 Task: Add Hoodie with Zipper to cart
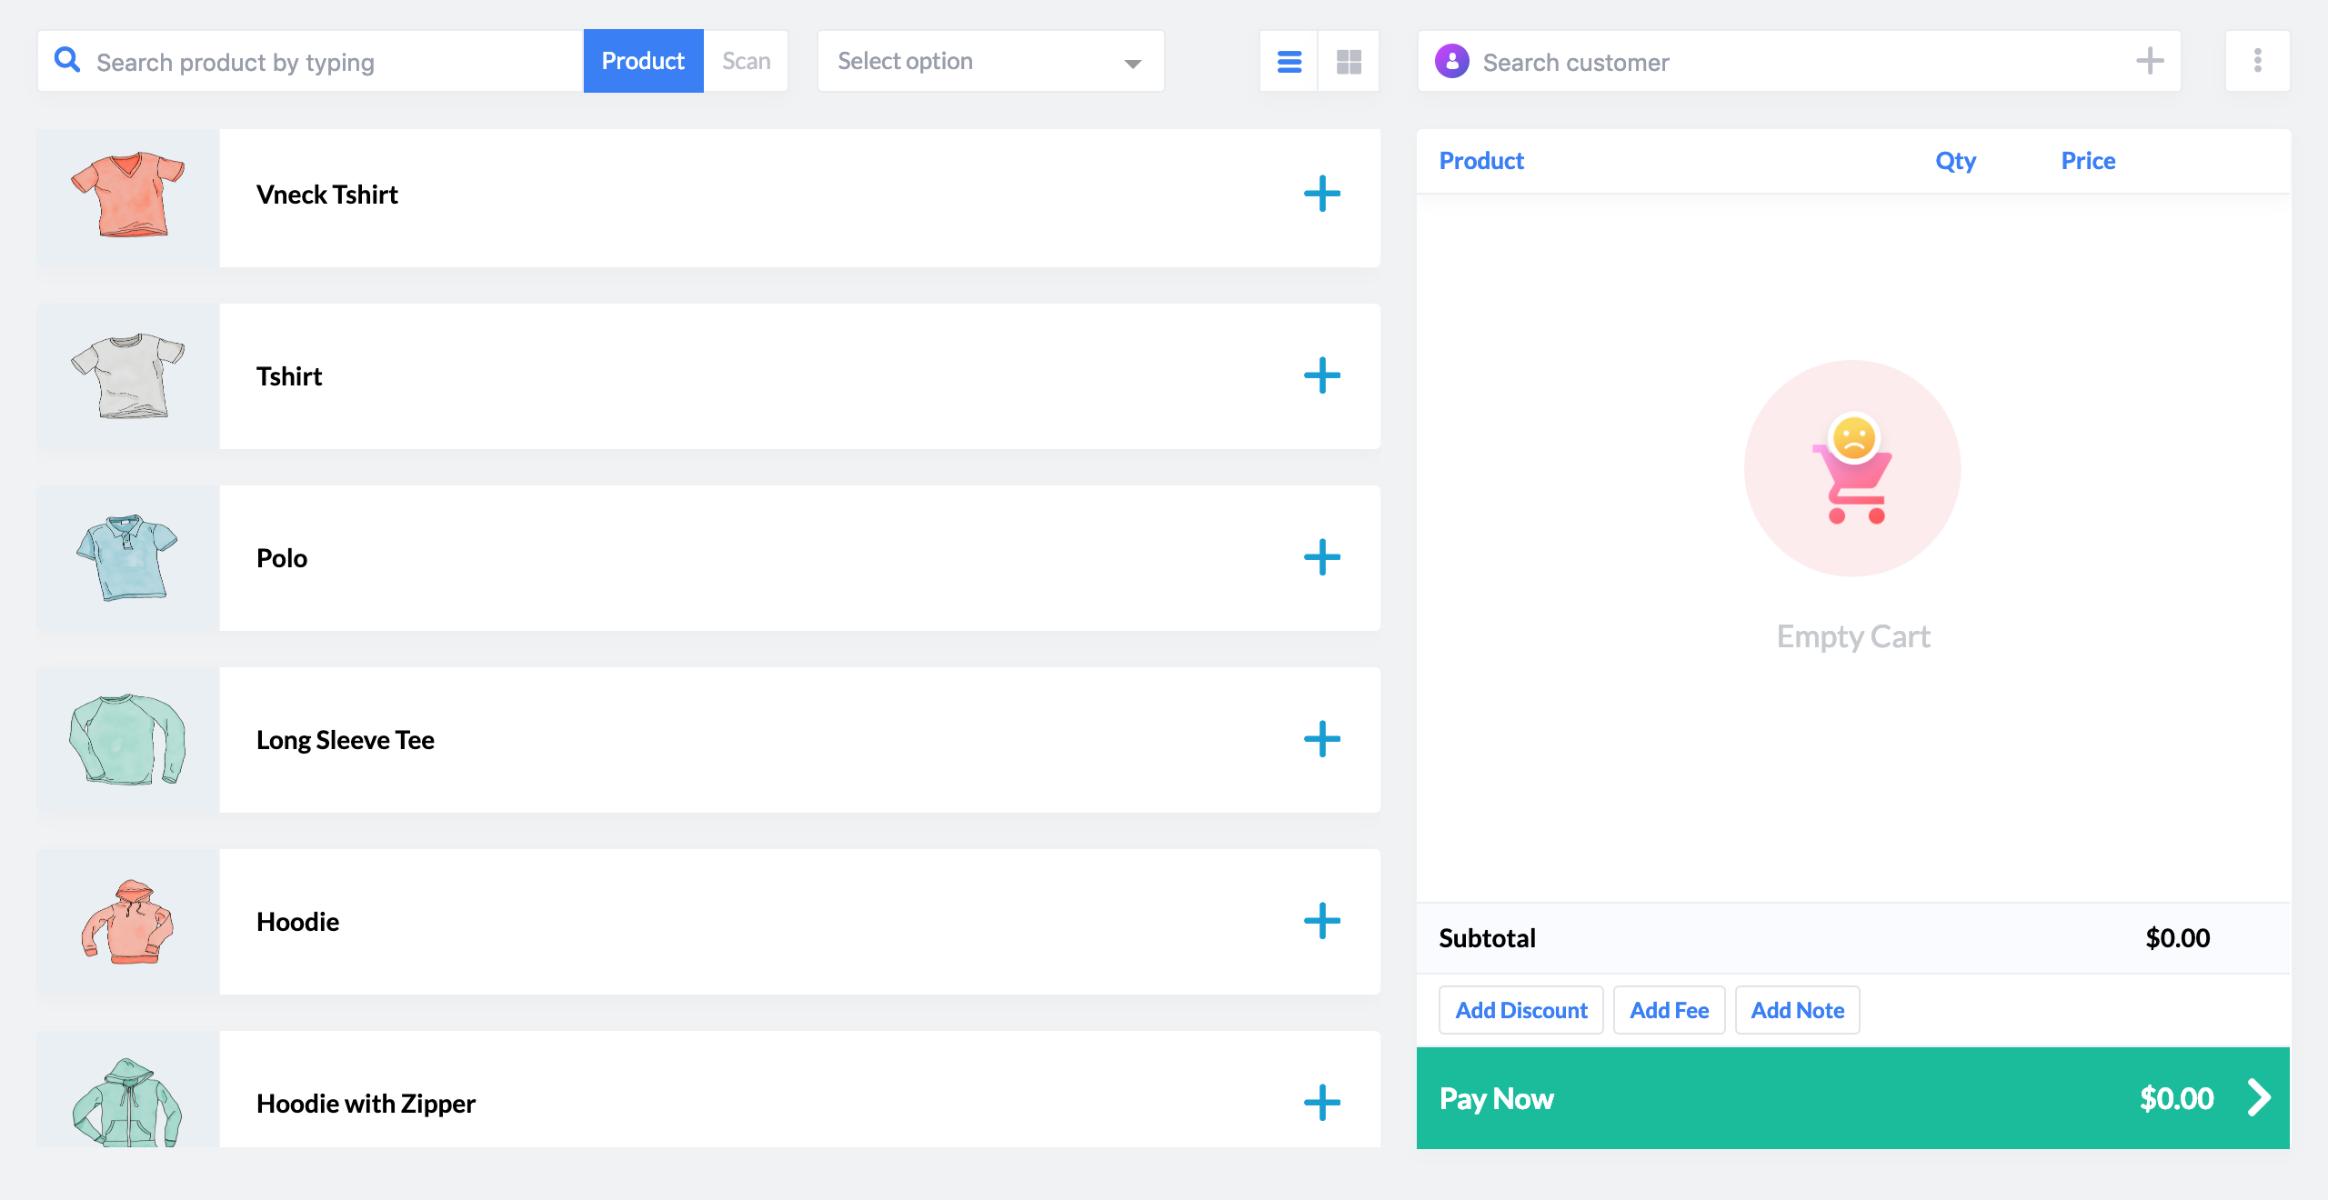1320,1104
